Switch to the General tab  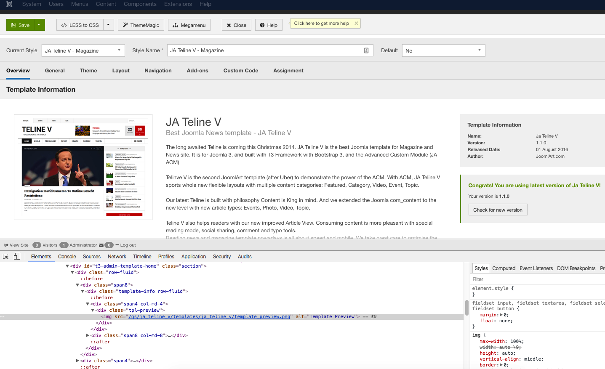click(x=55, y=71)
